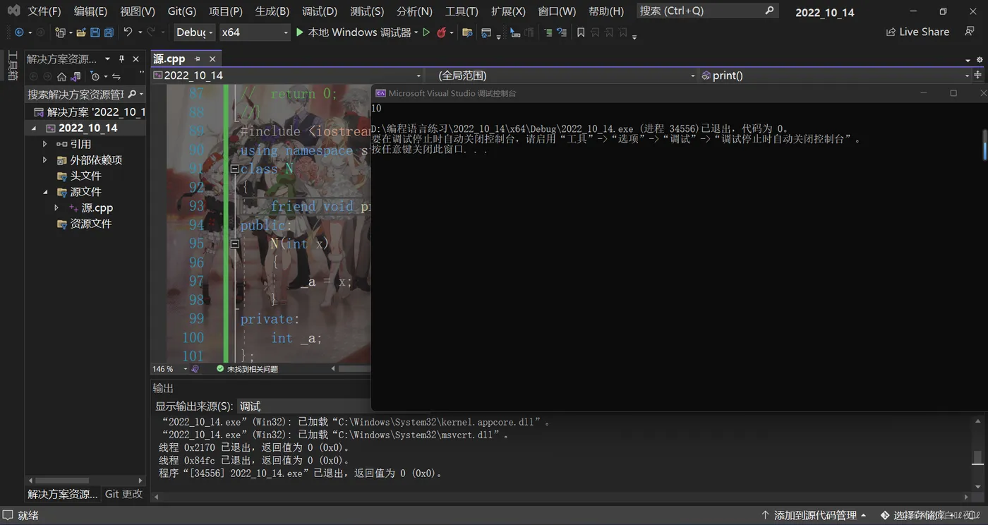Open the Debug configuration dropdown
Image resolution: width=988 pixels, height=525 pixels.
(x=195, y=32)
